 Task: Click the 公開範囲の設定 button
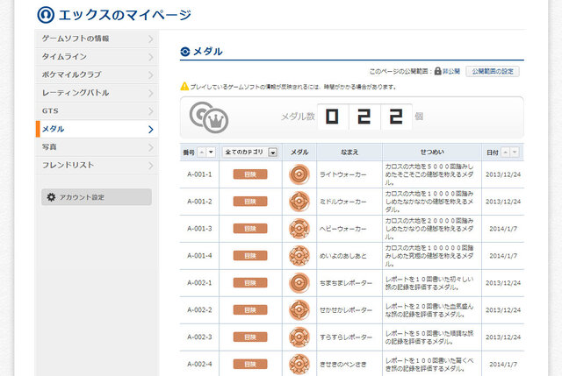pos(493,72)
